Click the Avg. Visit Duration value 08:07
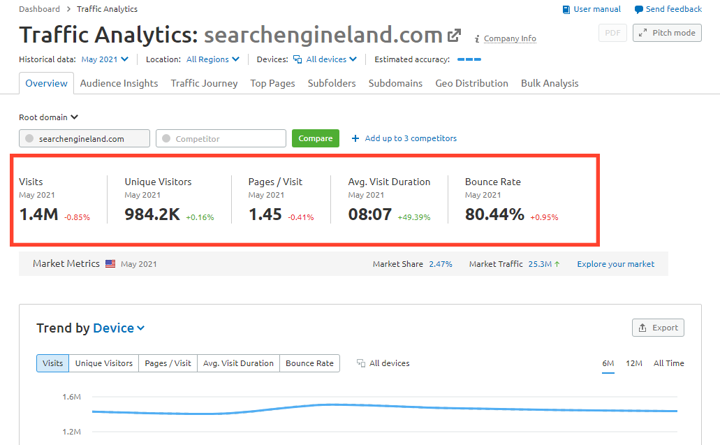This screenshot has width=720, height=445. (369, 214)
